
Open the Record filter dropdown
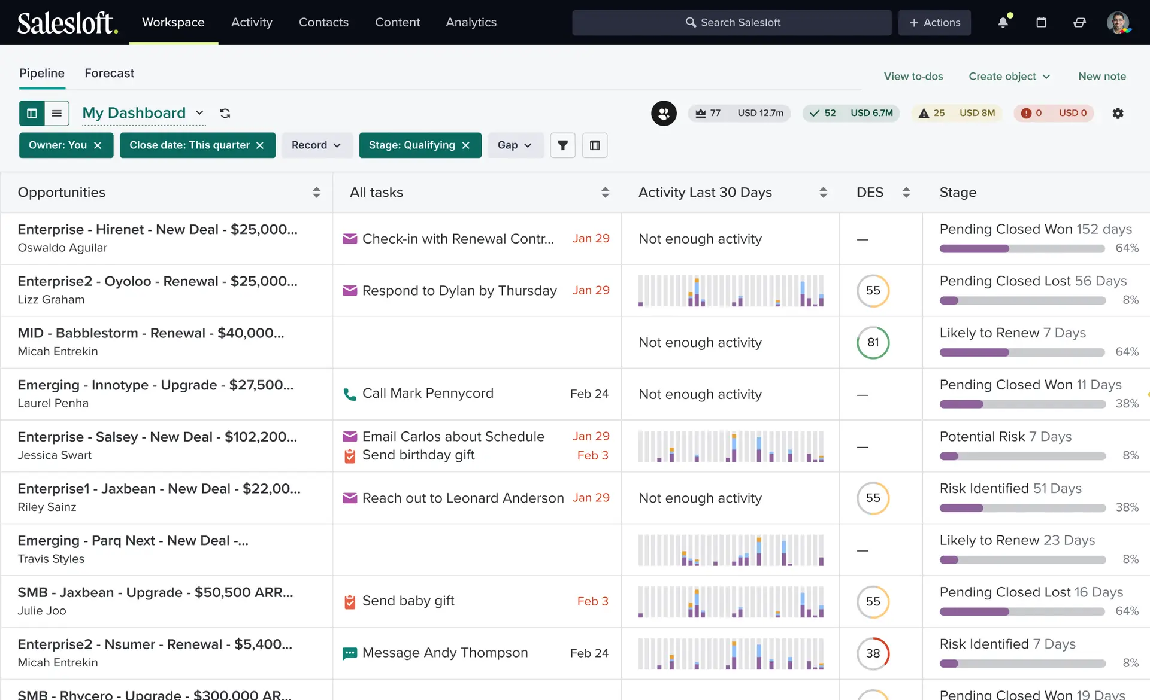(x=316, y=145)
